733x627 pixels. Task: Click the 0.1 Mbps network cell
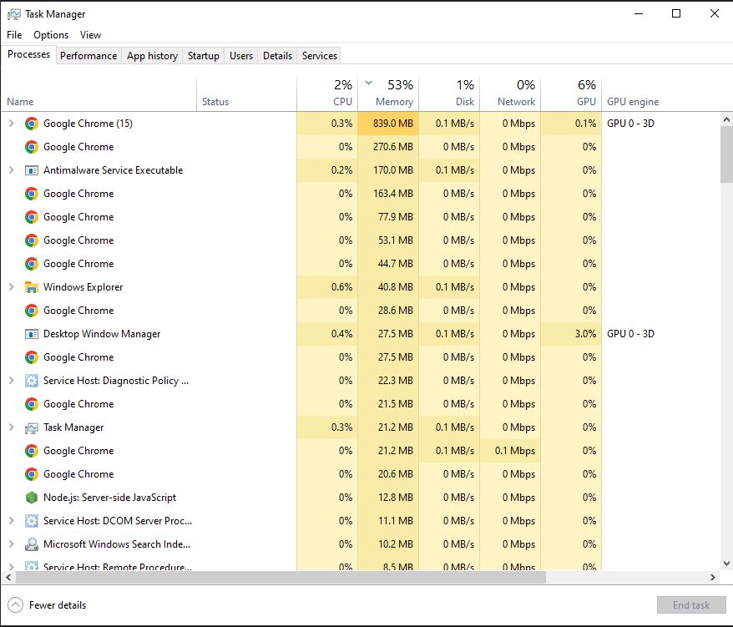pos(510,451)
